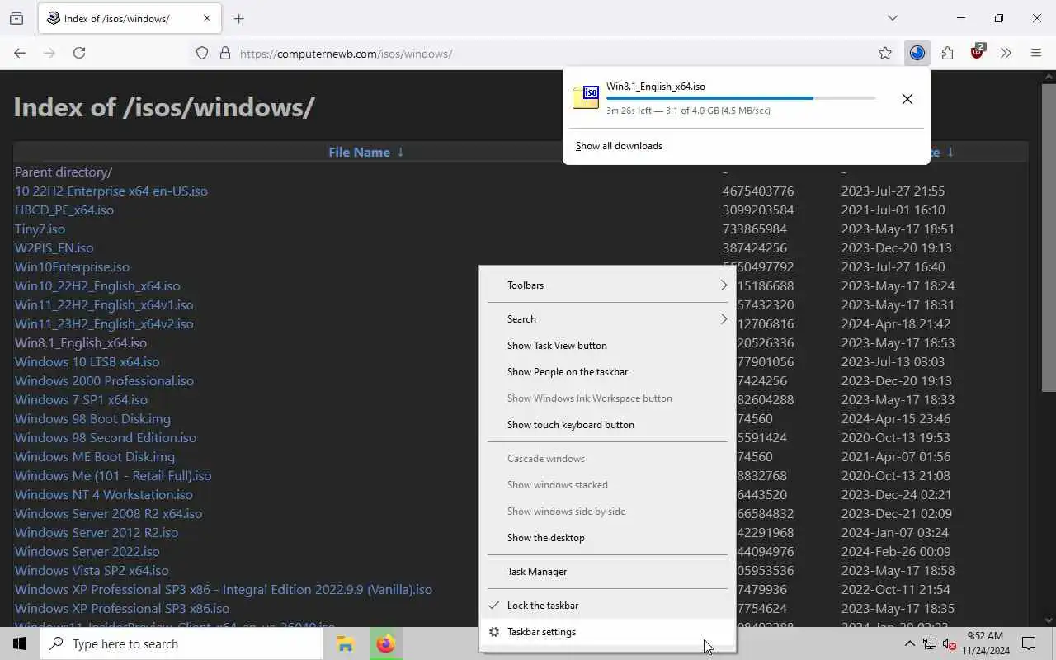Download Windows 98 Second Edition.iso
Viewport: 1056px width, 660px height.
point(106,437)
